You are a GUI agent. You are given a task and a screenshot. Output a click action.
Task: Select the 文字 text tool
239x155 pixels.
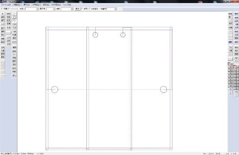pyautogui.click(x=14, y=24)
